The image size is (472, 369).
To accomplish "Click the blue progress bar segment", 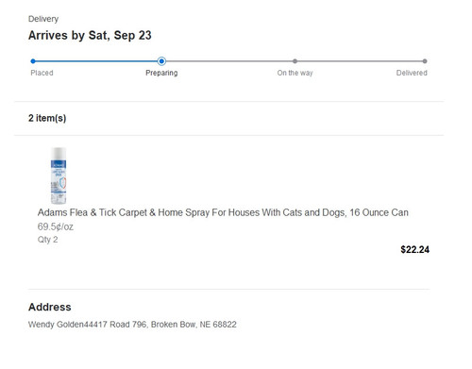I will click(96, 61).
